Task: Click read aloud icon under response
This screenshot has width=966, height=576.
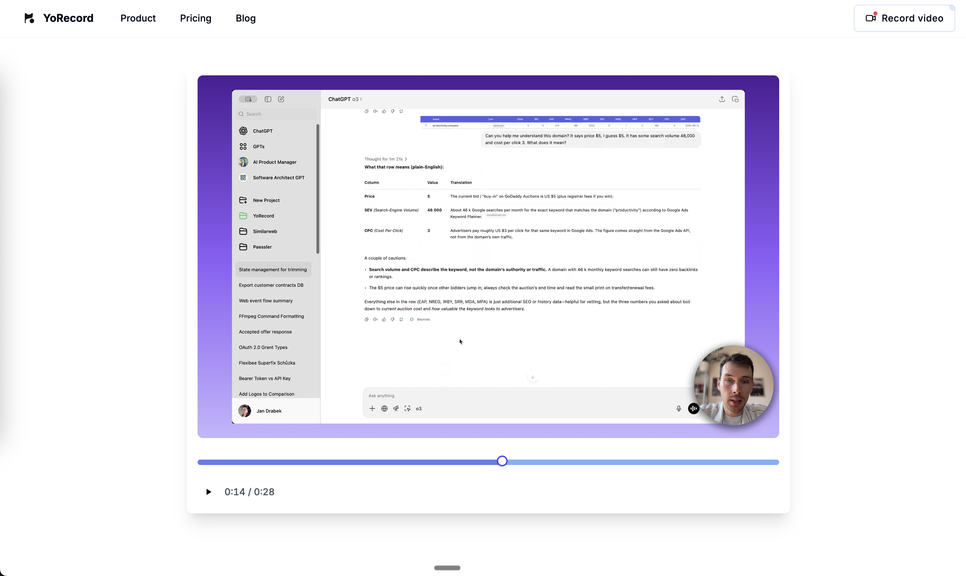Action: pyautogui.click(x=375, y=319)
